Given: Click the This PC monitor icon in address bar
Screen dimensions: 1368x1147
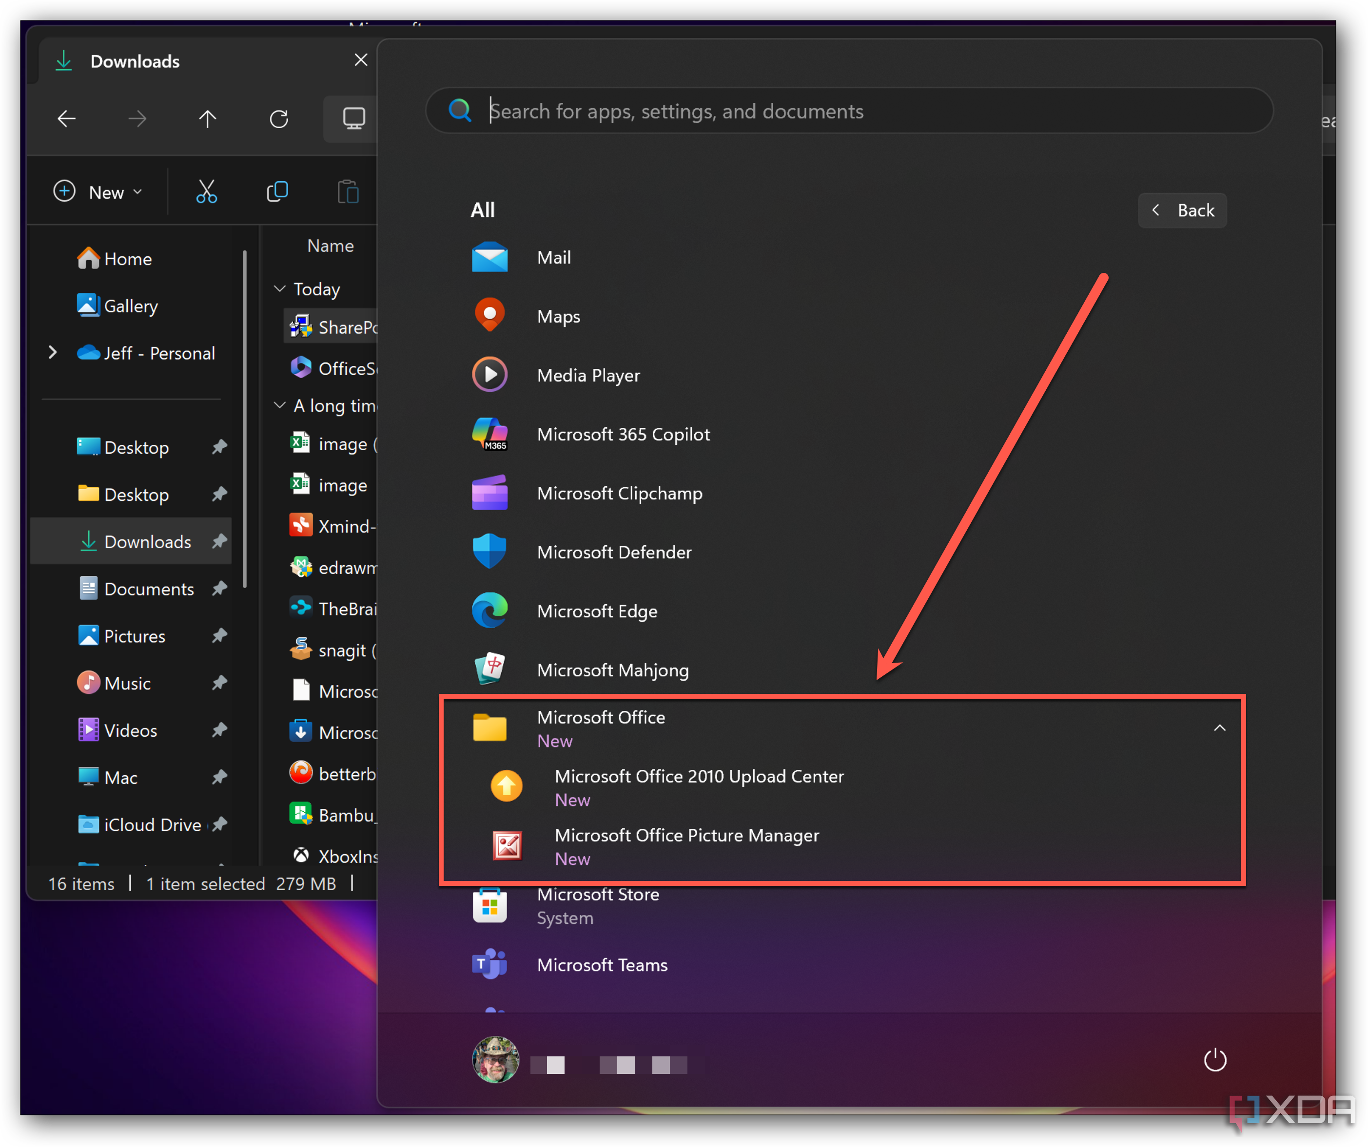Looking at the screenshot, I should pos(354,119).
